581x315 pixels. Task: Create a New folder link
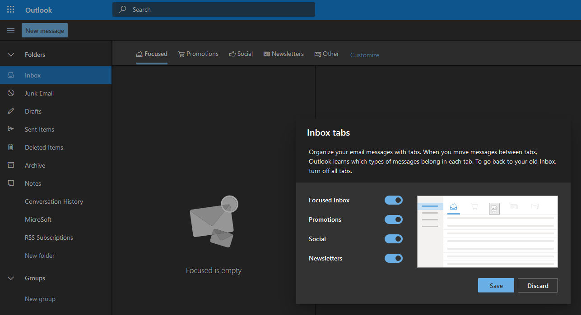pyautogui.click(x=40, y=256)
